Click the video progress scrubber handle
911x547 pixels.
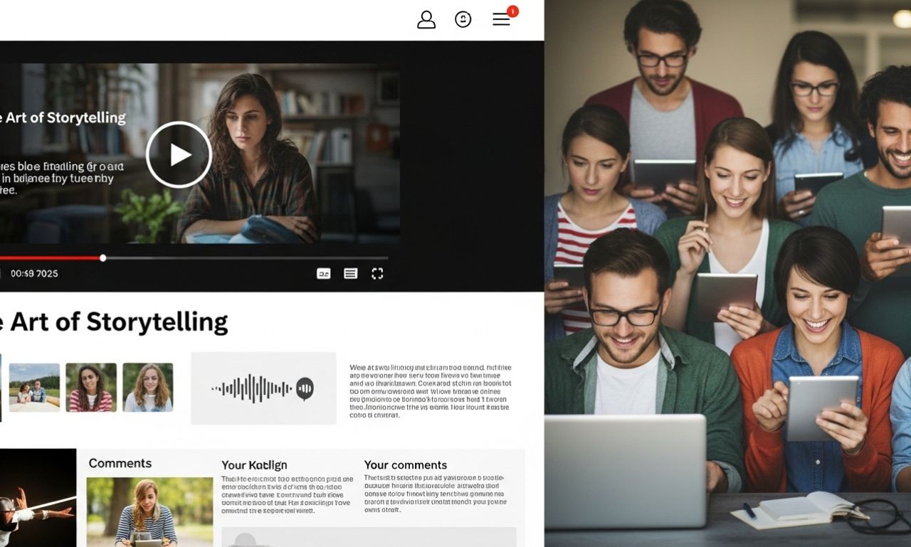[103, 257]
